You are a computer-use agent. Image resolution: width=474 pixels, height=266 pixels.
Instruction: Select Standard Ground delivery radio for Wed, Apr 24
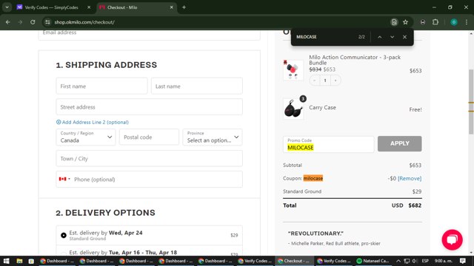pos(64,235)
